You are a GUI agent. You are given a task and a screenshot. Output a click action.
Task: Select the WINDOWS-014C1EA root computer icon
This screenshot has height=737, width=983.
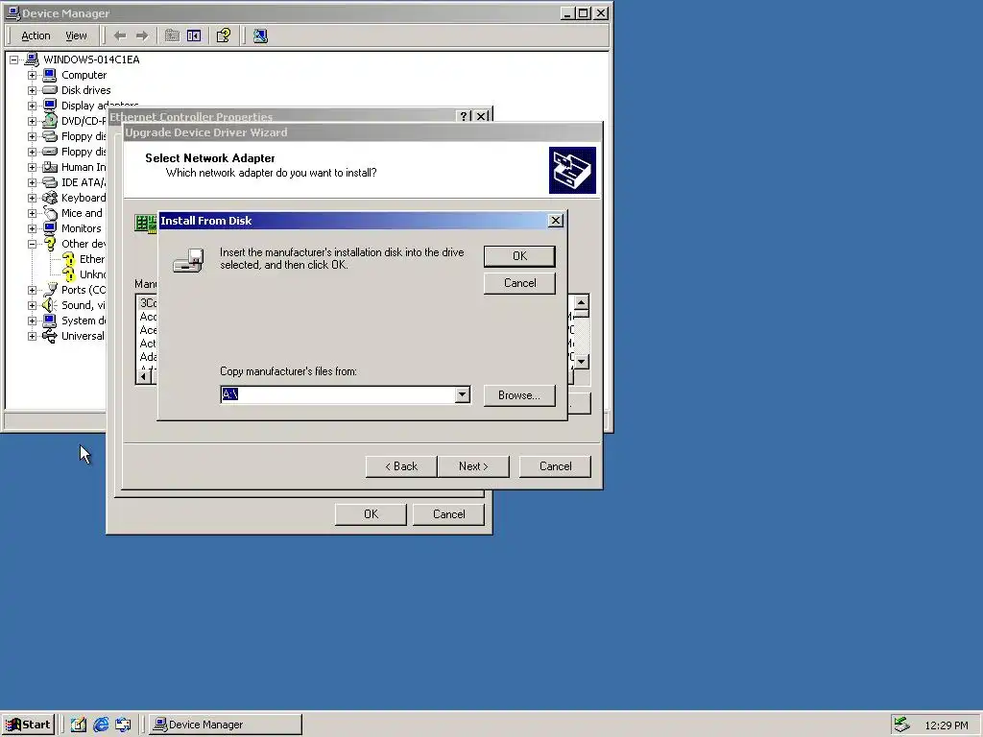coord(32,59)
